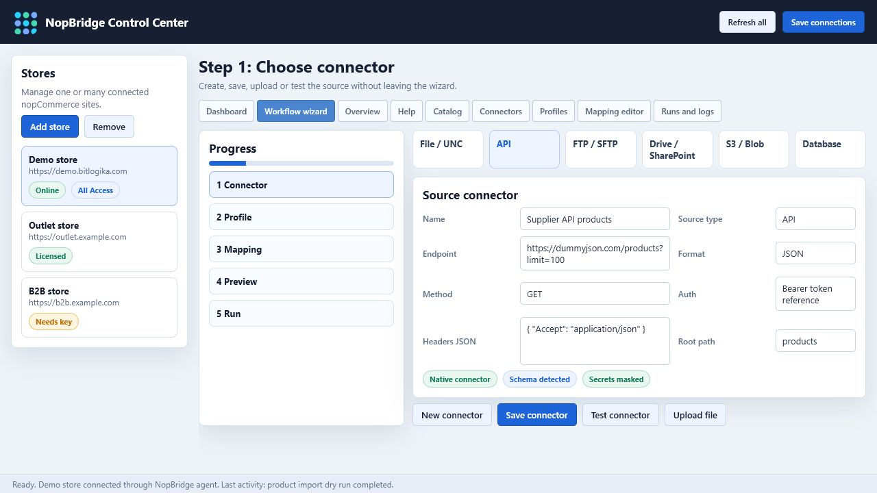Choose File / UNC connector type
The width and height of the screenshot is (877, 493).
(448, 149)
